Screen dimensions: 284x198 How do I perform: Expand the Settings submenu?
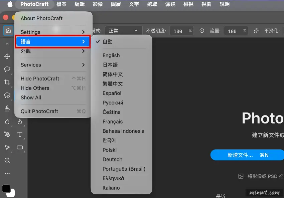(53, 32)
